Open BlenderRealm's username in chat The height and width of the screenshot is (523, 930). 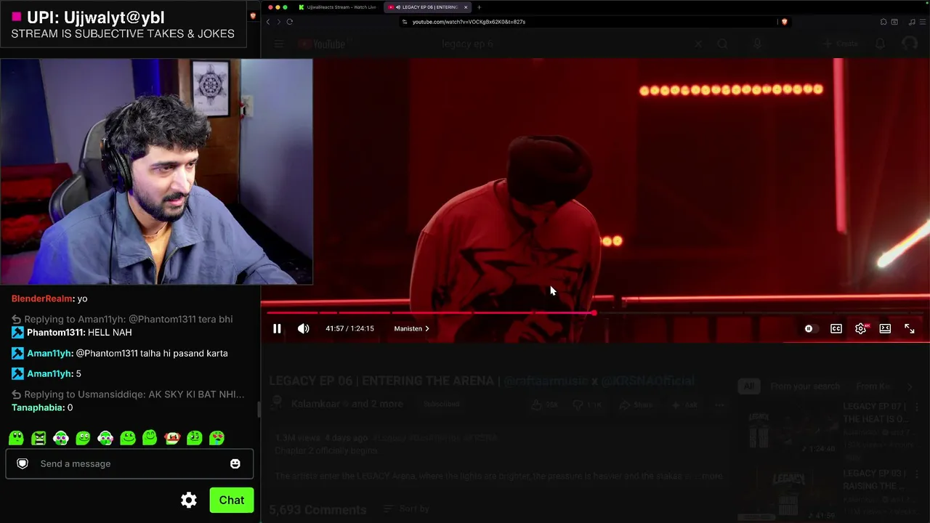pyautogui.click(x=43, y=299)
